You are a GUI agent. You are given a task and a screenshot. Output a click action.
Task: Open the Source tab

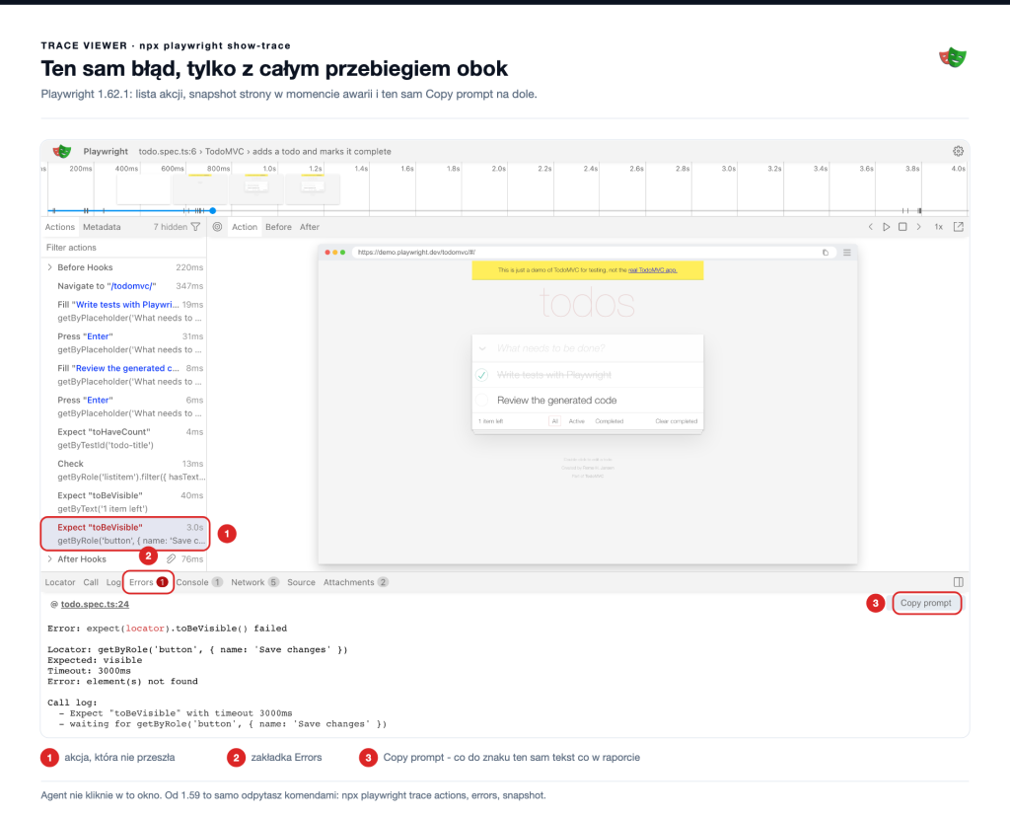(301, 582)
